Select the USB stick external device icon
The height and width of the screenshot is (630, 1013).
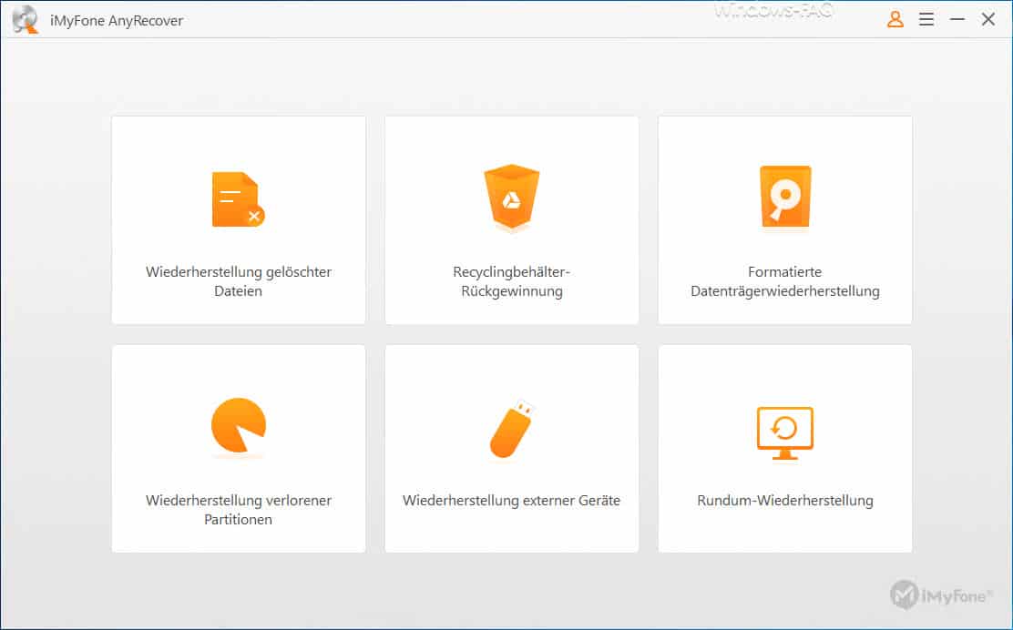512,429
